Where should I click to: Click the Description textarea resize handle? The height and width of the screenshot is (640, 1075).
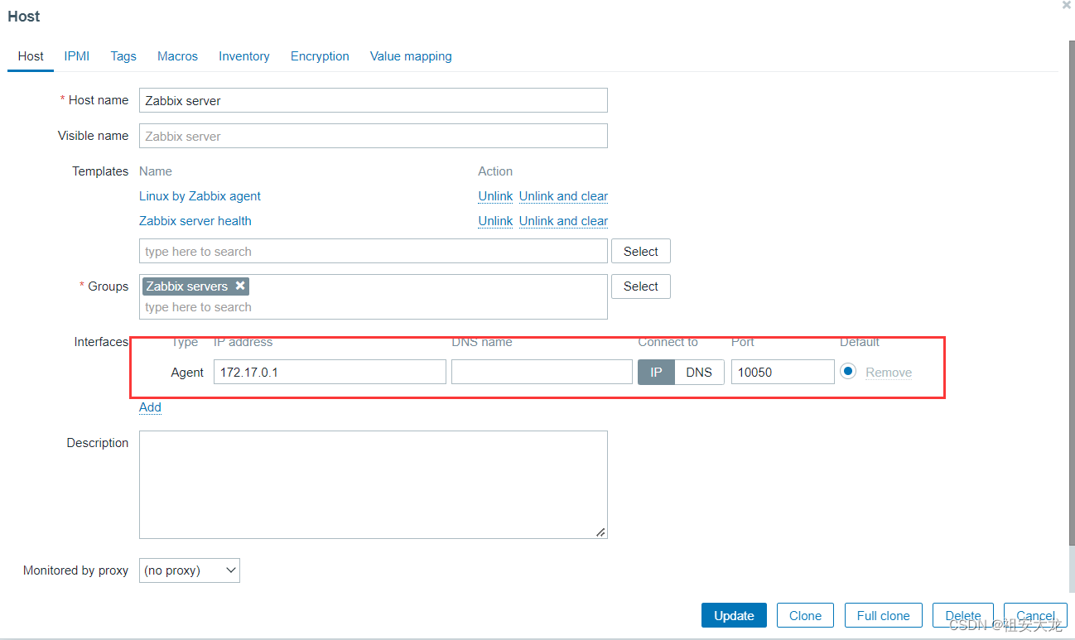point(600,532)
